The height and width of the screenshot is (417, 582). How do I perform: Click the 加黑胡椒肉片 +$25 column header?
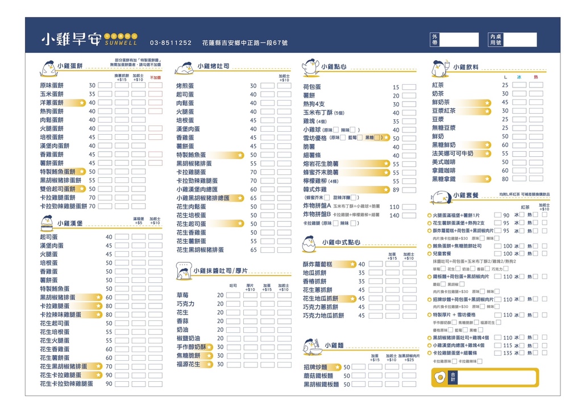[409, 358]
